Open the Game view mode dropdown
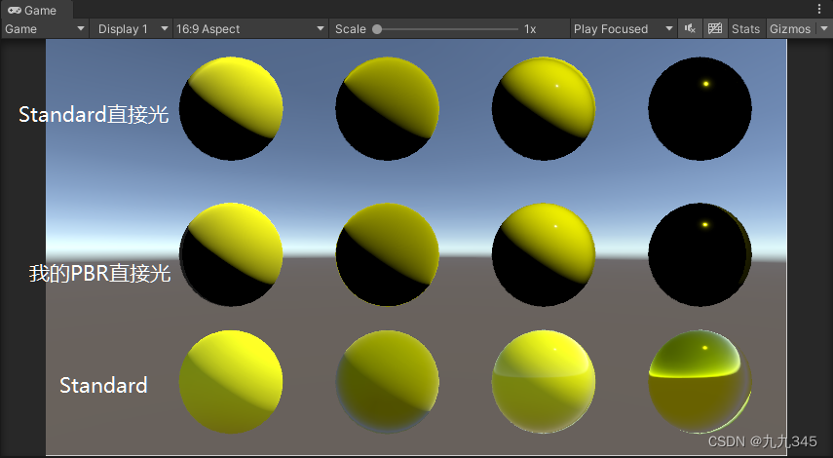The image size is (833, 458). click(45, 28)
